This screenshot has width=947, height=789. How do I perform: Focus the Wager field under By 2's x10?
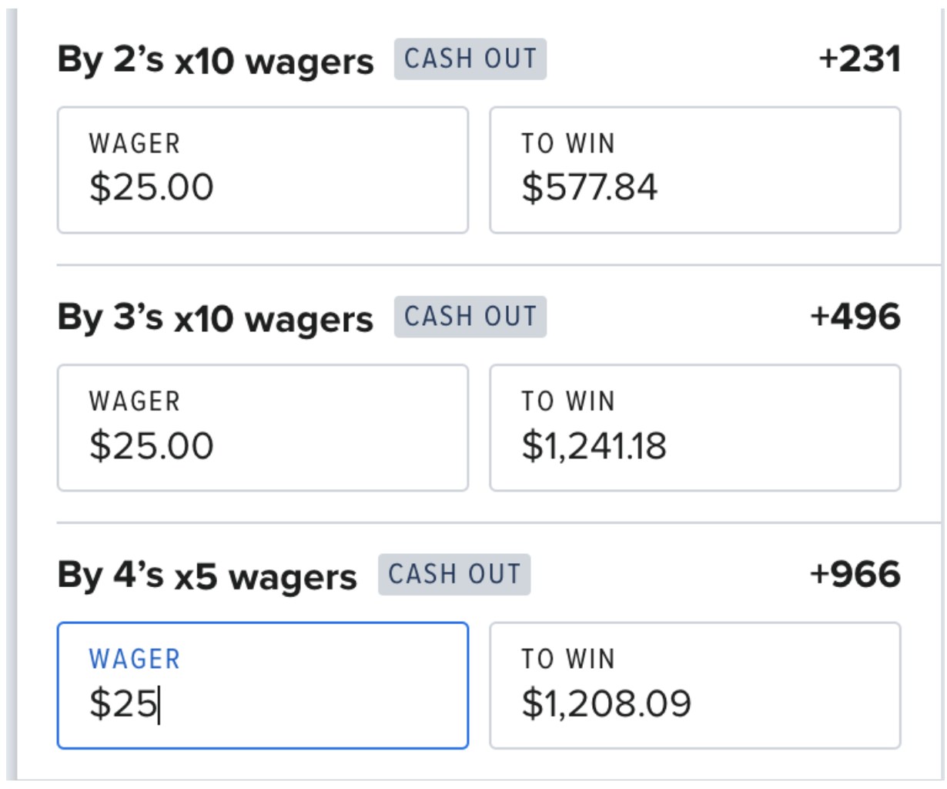263,170
